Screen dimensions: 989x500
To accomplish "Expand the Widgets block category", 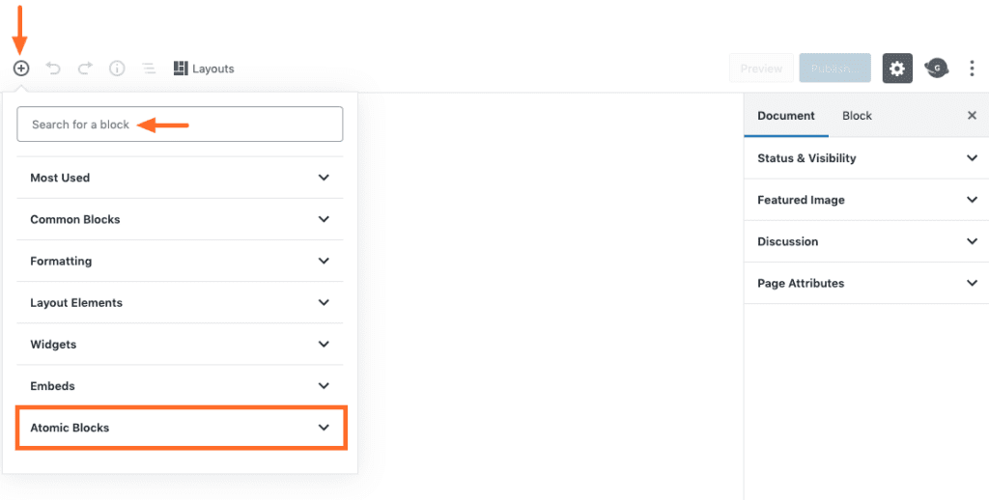I will point(180,345).
